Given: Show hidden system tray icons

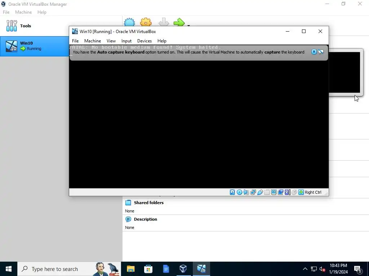Looking at the screenshot, I should point(305,269).
